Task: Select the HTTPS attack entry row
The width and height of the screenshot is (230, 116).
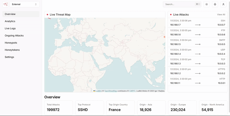Action: 198,71
